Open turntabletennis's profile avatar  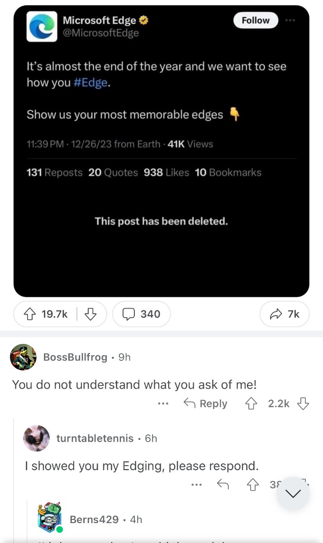[x=37, y=438]
